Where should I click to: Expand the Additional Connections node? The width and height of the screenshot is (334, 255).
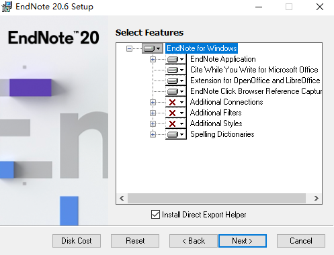pyautogui.click(x=153, y=102)
